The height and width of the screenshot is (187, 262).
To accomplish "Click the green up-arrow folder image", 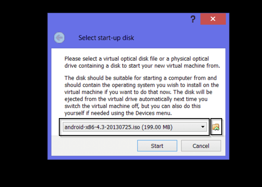I will pos(216,127).
